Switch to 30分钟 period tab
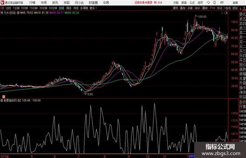Image resolution: width=246 pixels, height=158 pixels. [43, 8]
